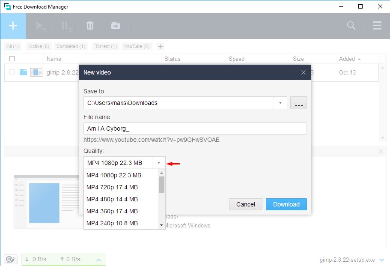Toggle snail mode icon in status bar
Screen dimensions: 390x266
(x=10, y=259)
